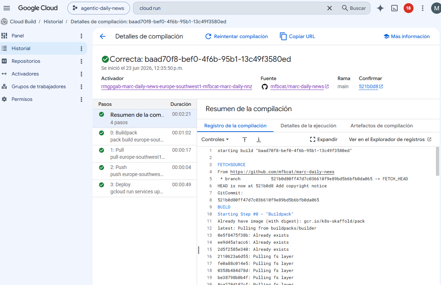Open the top bar three-dot settings menu
441x285 pixels.
pyautogui.click(x=423, y=8)
